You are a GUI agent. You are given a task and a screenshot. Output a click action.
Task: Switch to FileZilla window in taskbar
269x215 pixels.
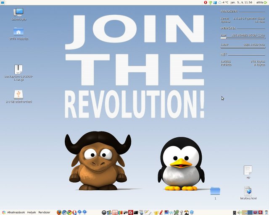pyautogui.click(x=261, y=212)
